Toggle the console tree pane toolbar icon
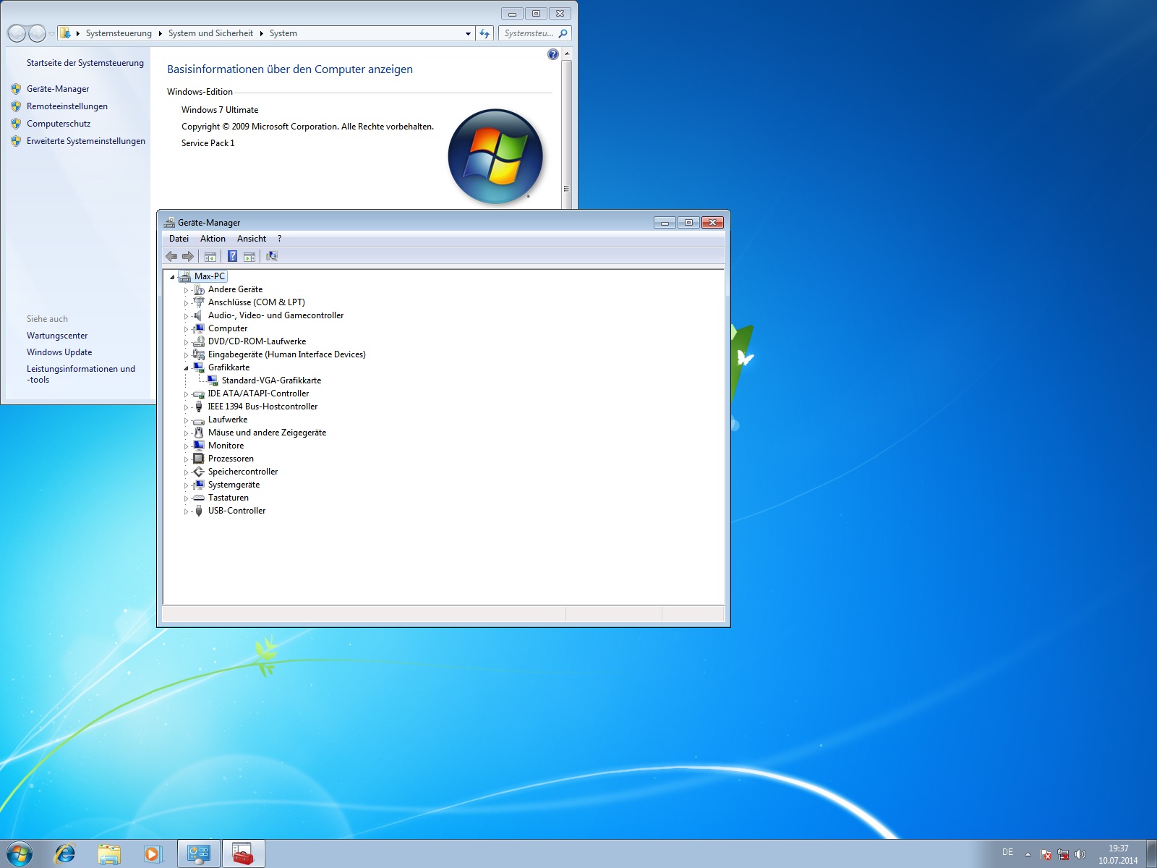This screenshot has height=868, width=1157. (210, 256)
